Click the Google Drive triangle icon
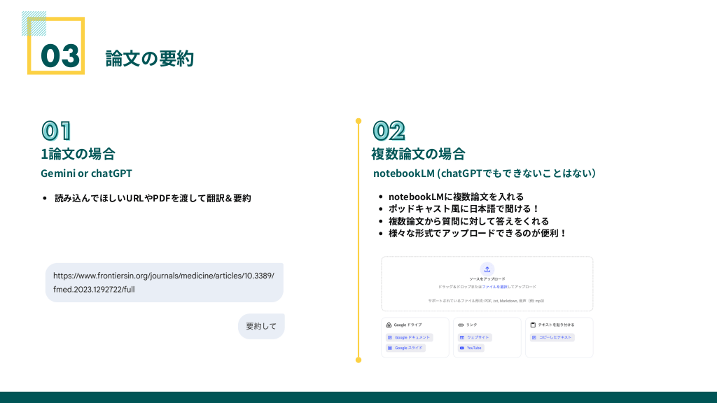717x403 pixels. [x=389, y=325]
